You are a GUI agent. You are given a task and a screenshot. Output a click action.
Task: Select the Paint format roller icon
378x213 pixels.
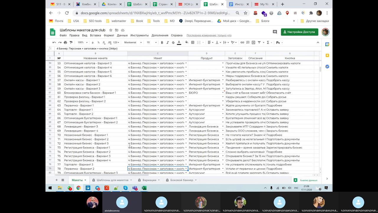tap(71, 42)
